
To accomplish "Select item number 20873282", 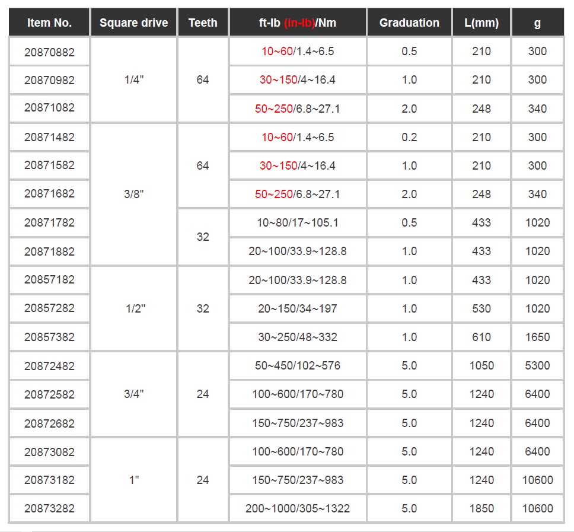I will (x=49, y=508).
